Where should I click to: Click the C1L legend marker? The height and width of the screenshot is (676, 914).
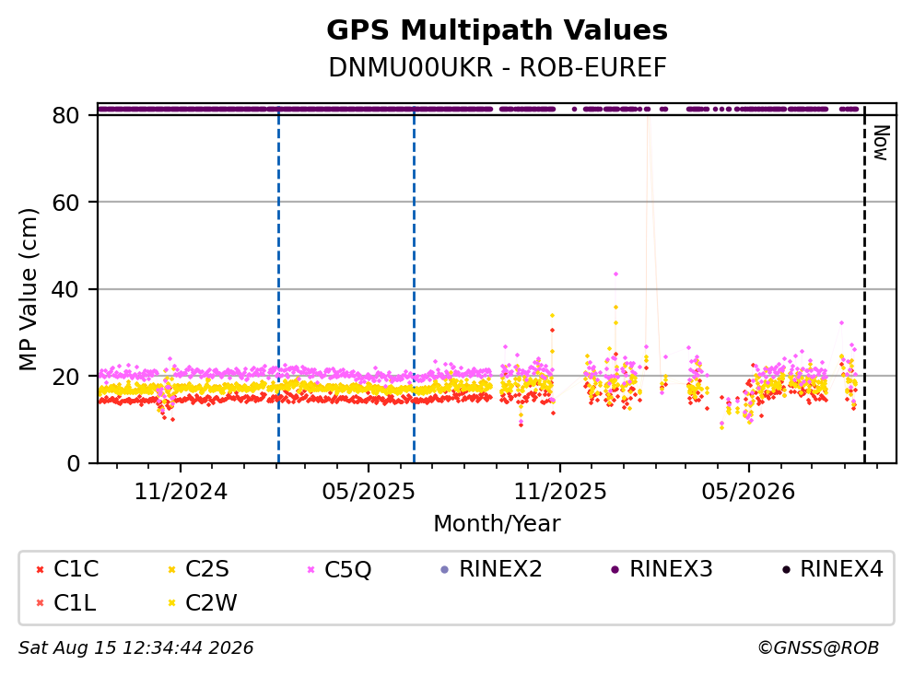coord(41,603)
